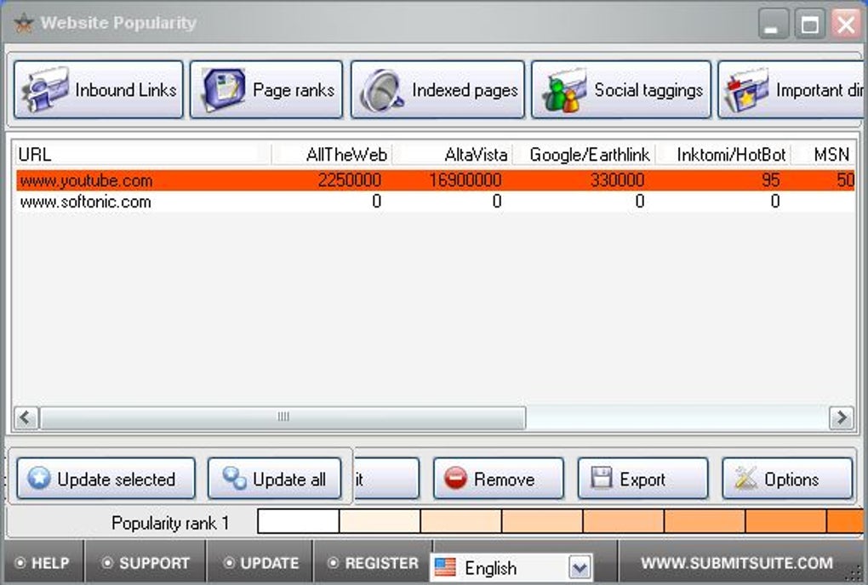Select the www.youtube.com row
Screen dimensions: 868x585
tap(435, 180)
